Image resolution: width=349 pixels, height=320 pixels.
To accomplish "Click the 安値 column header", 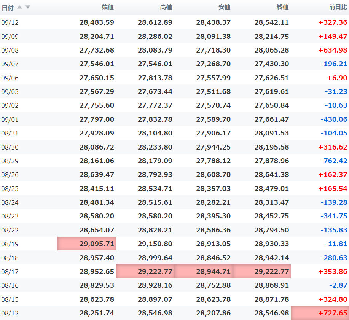I will pyautogui.click(x=225, y=7).
